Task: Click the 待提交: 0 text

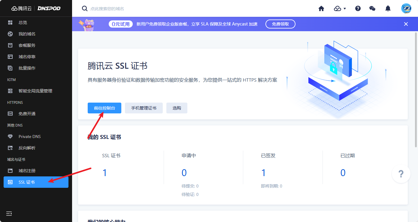Action: [x=190, y=186]
